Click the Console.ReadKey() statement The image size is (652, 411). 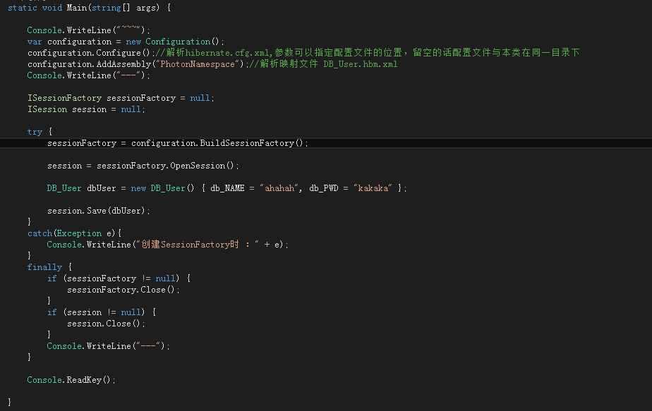[x=71, y=380]
